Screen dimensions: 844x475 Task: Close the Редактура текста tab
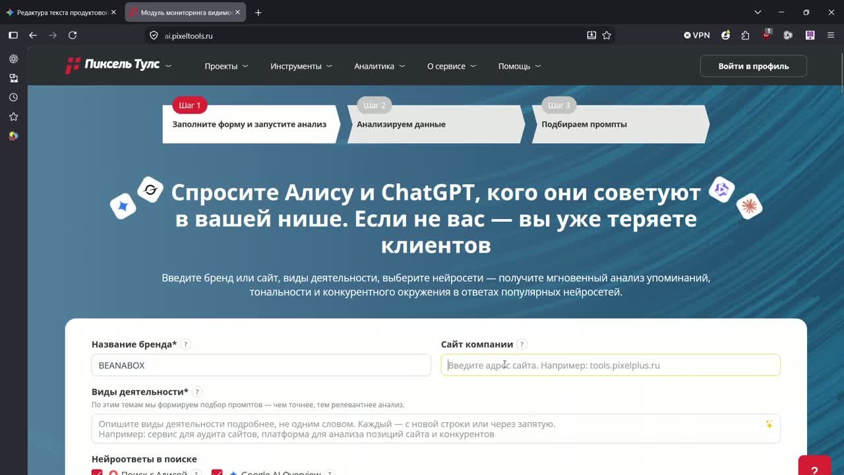(x=113, y=13)
